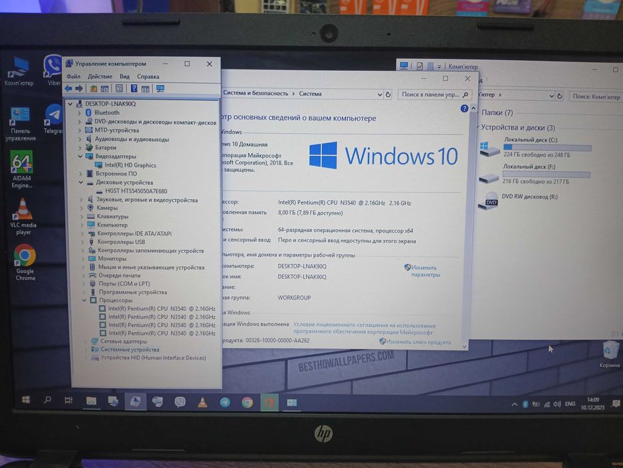623x468 pixels.
Task: Select Порты (COM и LPT)
Action: click(124, 283)
